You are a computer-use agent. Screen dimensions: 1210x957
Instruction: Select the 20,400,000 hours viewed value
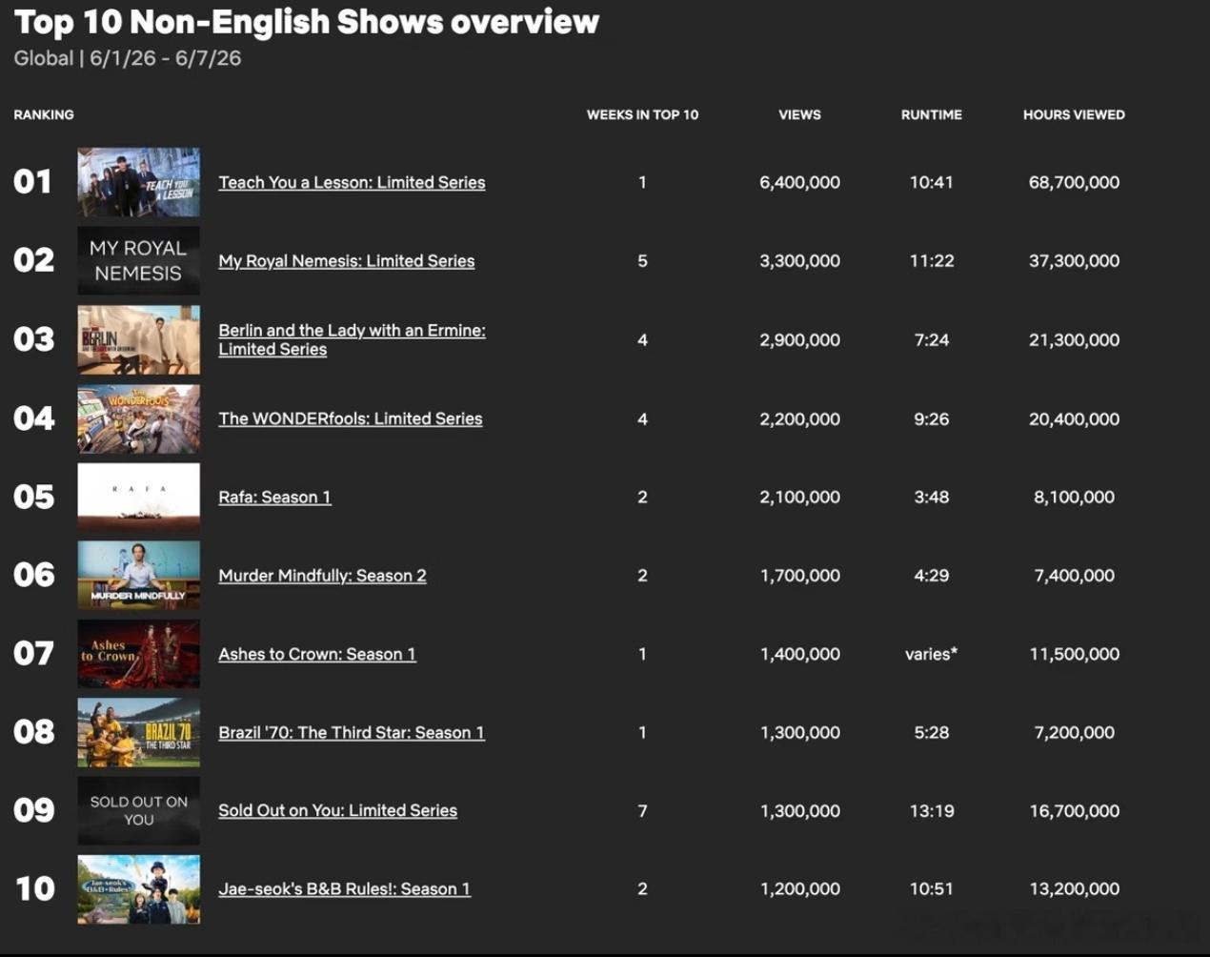(1074, 418)
